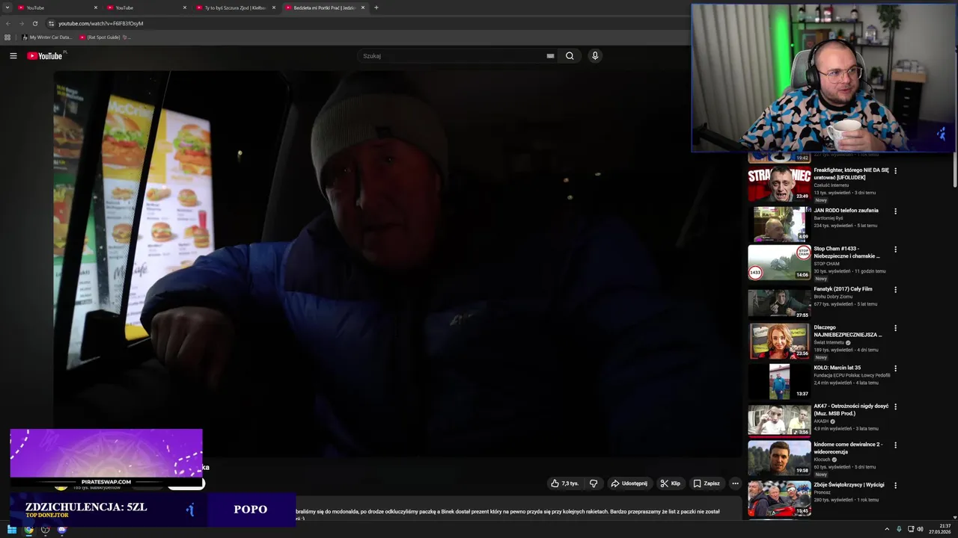The height and width of the screenshot is (538, 958).
Task: Open taskbar volume control
Action: 920,529
